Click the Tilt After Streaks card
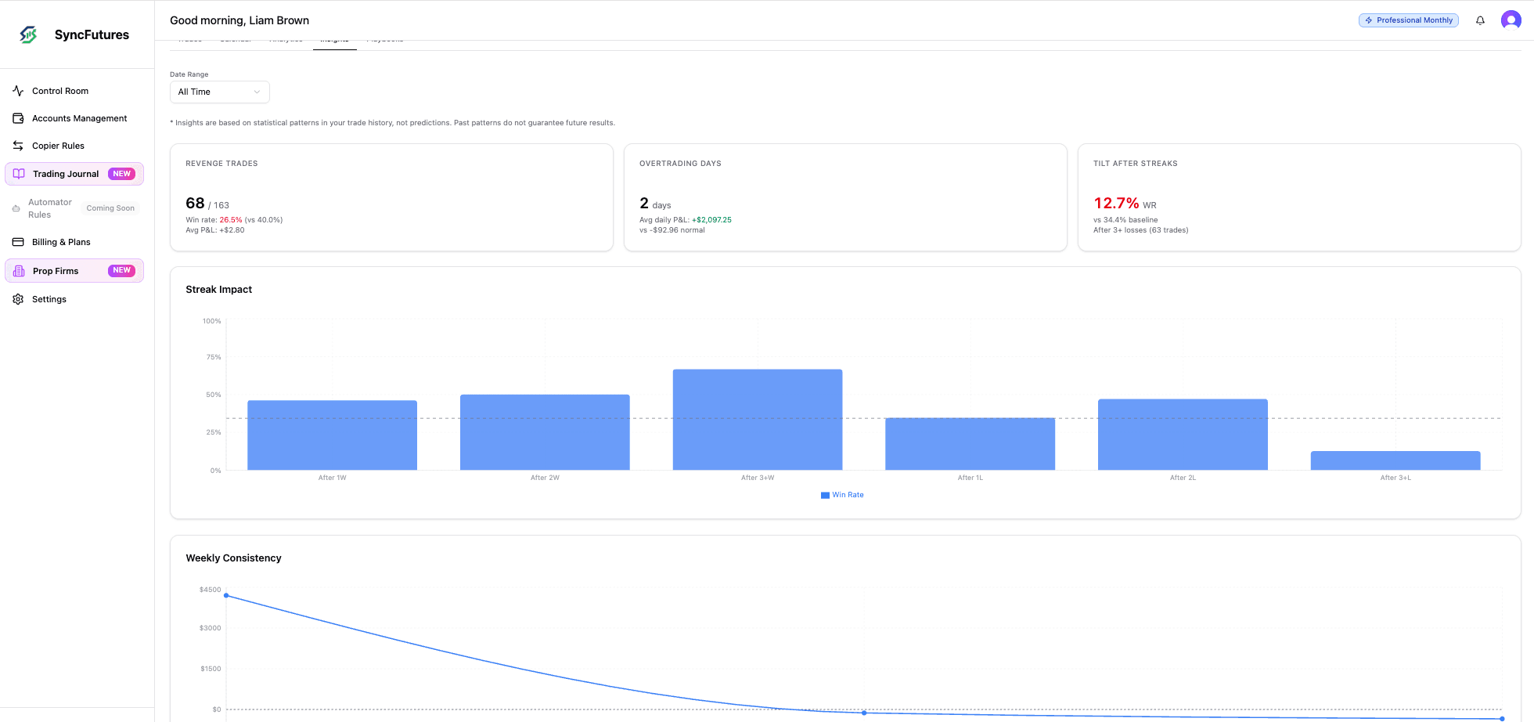The width and height of the screenshot is (1534, 722). pyautogui.click(x=1298, y=197)
